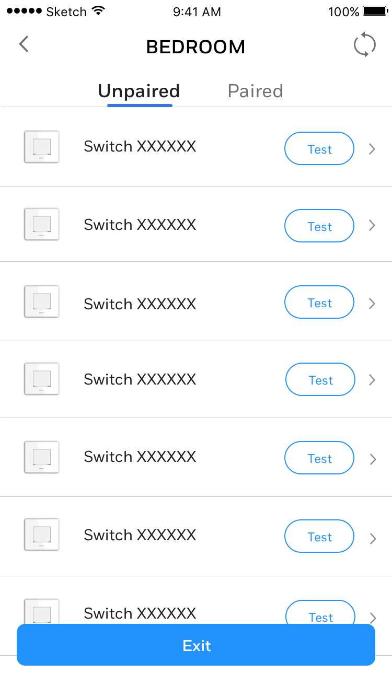Click the blue Exit button

point(196,645)
